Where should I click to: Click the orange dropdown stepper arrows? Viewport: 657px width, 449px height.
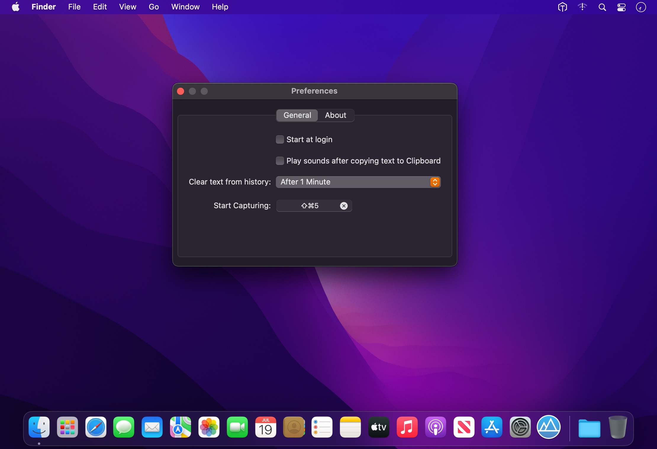[435, 182]
